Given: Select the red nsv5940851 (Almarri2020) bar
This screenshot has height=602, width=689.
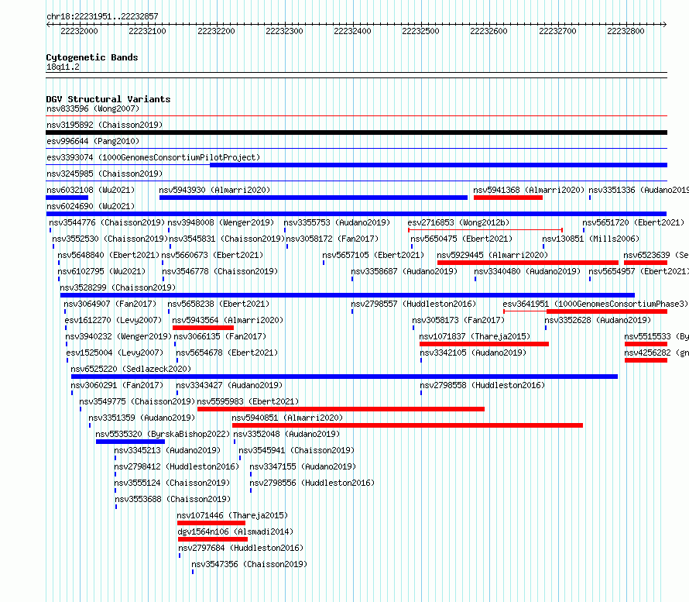Looking at the screenshot, I should pyautogui.click(x=407, y=425).
